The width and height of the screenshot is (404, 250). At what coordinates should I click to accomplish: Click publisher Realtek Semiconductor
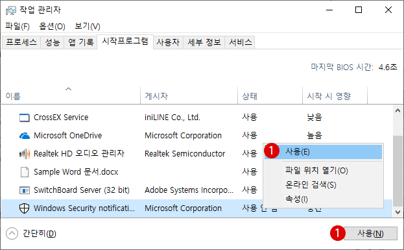tap(185, 154)
